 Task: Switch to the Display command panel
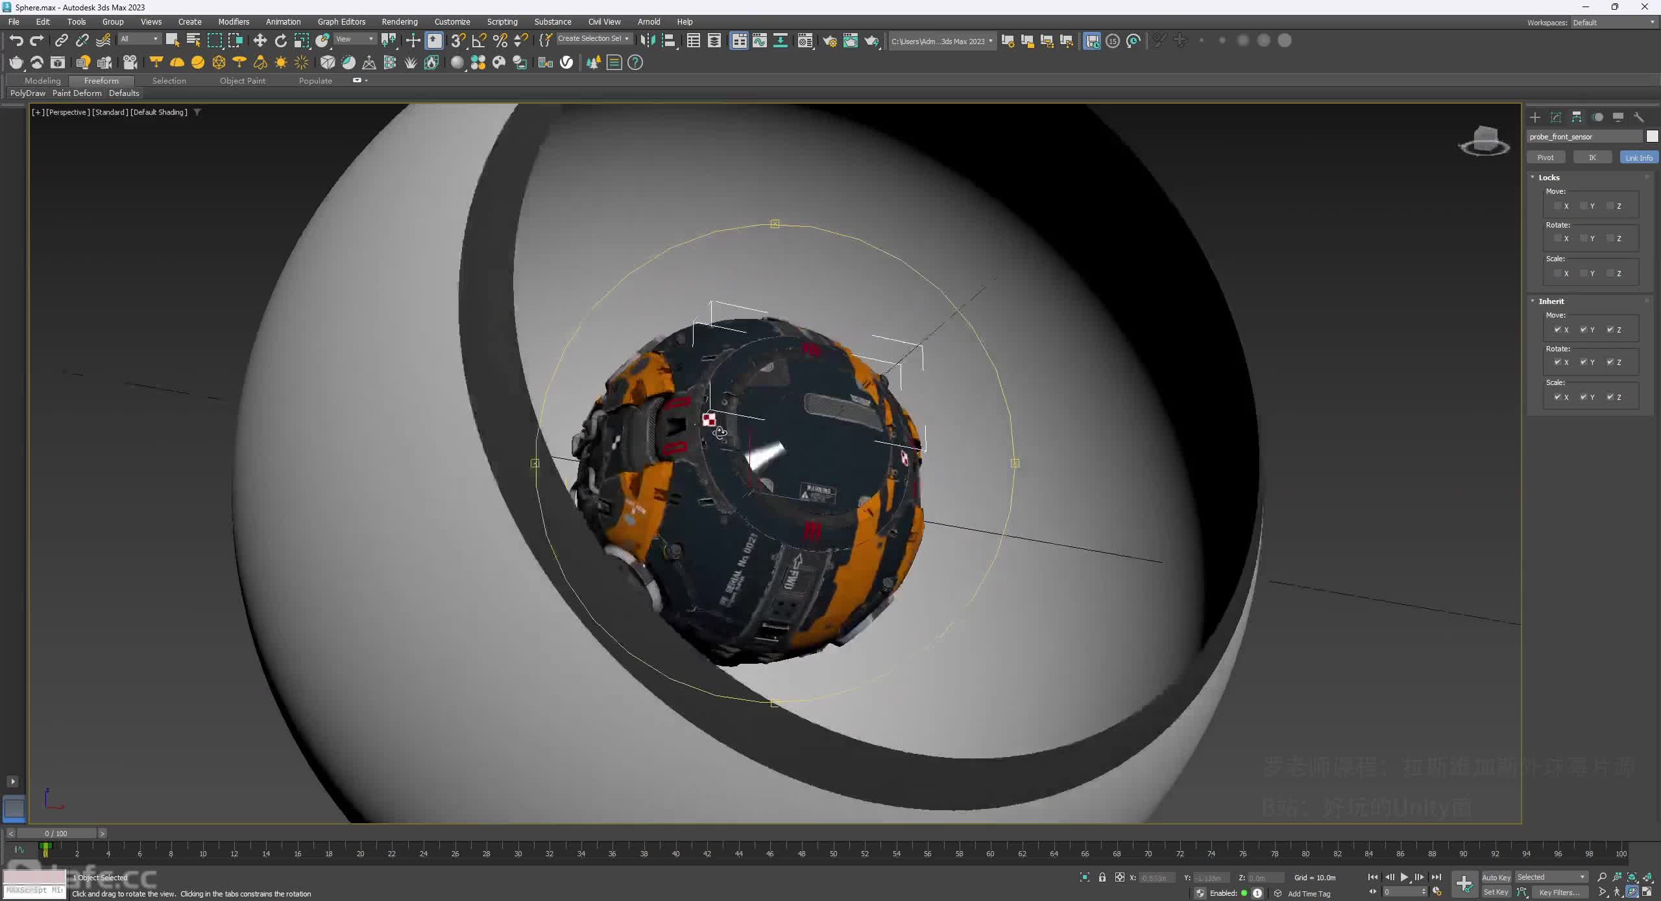pyautogui.click(x=1618, y=117)
